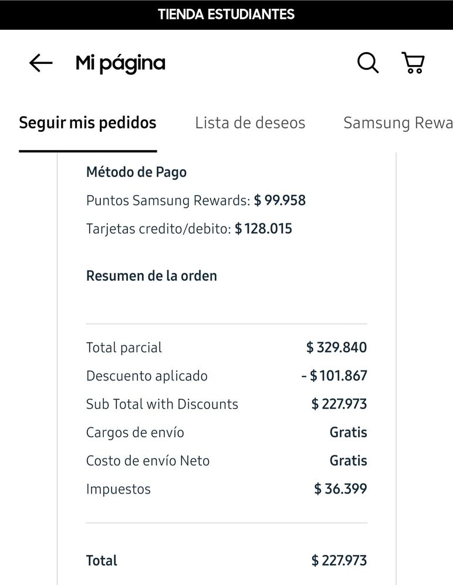Screen dimensions: 453x585
Task: Click the Impuestos value $ 36.399
Action: click(x=340, y=489)
